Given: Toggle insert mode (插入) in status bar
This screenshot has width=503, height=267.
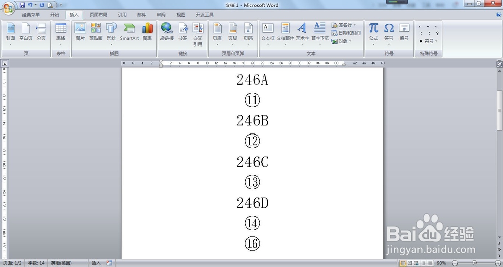Looking at the screenshot, I should coord(96,263).
